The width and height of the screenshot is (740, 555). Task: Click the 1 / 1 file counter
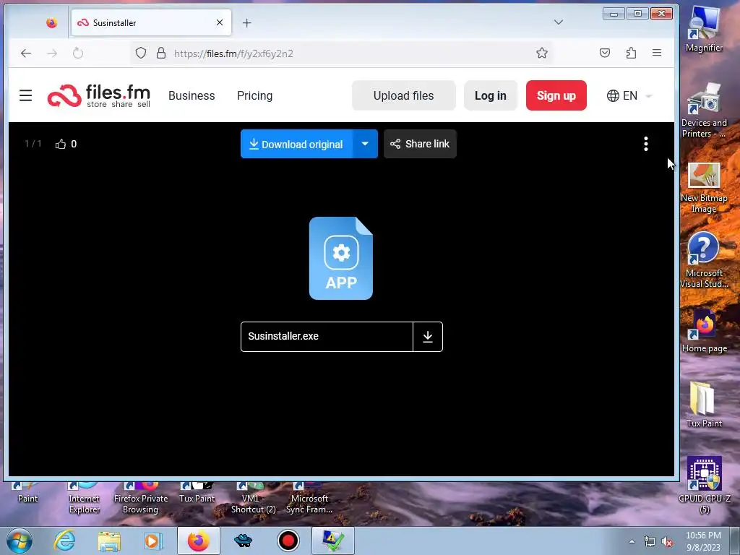pyautogui.click(x=33, y=144)
